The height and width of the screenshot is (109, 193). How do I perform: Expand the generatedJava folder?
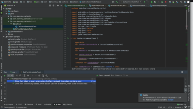(6, 31)
